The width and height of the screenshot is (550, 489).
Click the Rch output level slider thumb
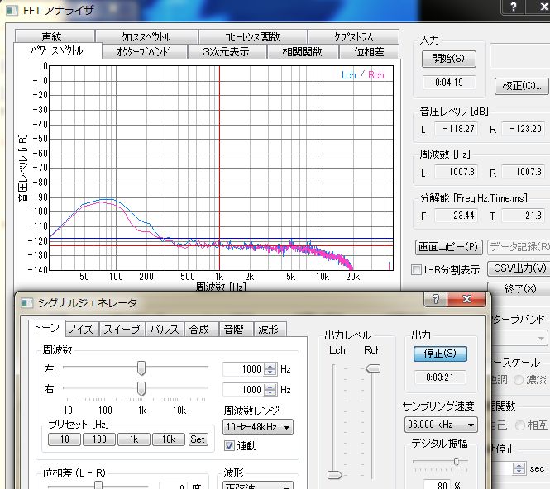click(373, 368)
